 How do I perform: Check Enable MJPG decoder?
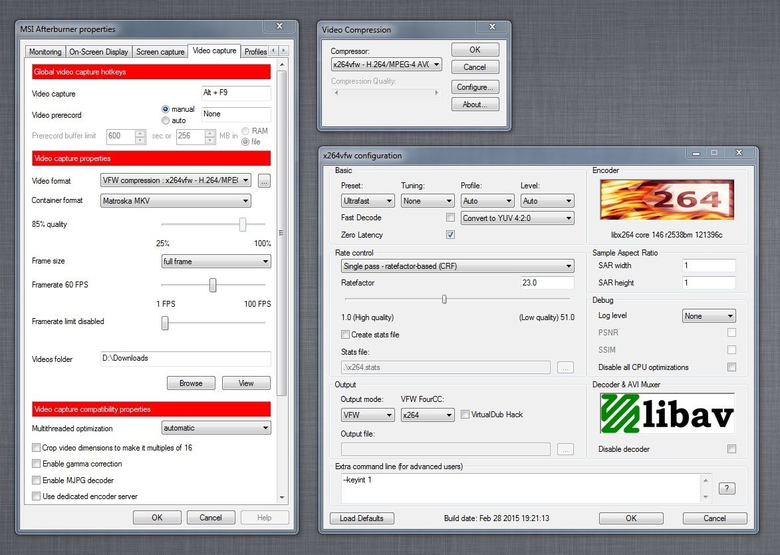37,480
